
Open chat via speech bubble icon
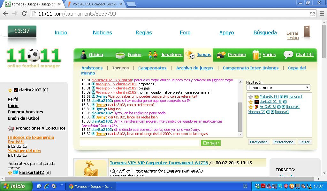[288, 55]
